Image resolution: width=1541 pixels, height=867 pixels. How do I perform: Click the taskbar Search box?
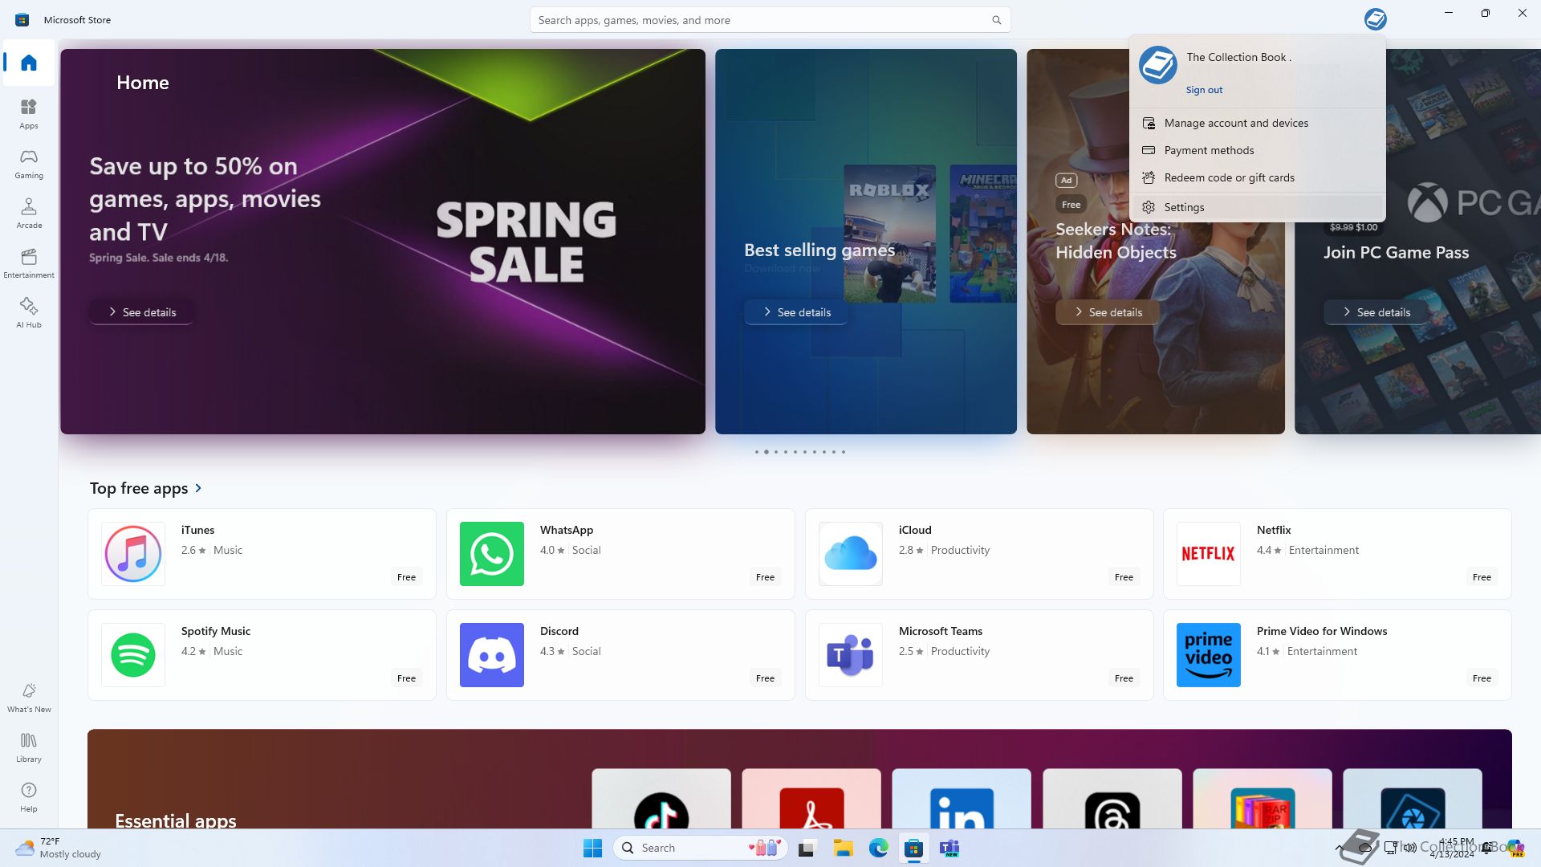pyautogui.click(x=701, y=848)
